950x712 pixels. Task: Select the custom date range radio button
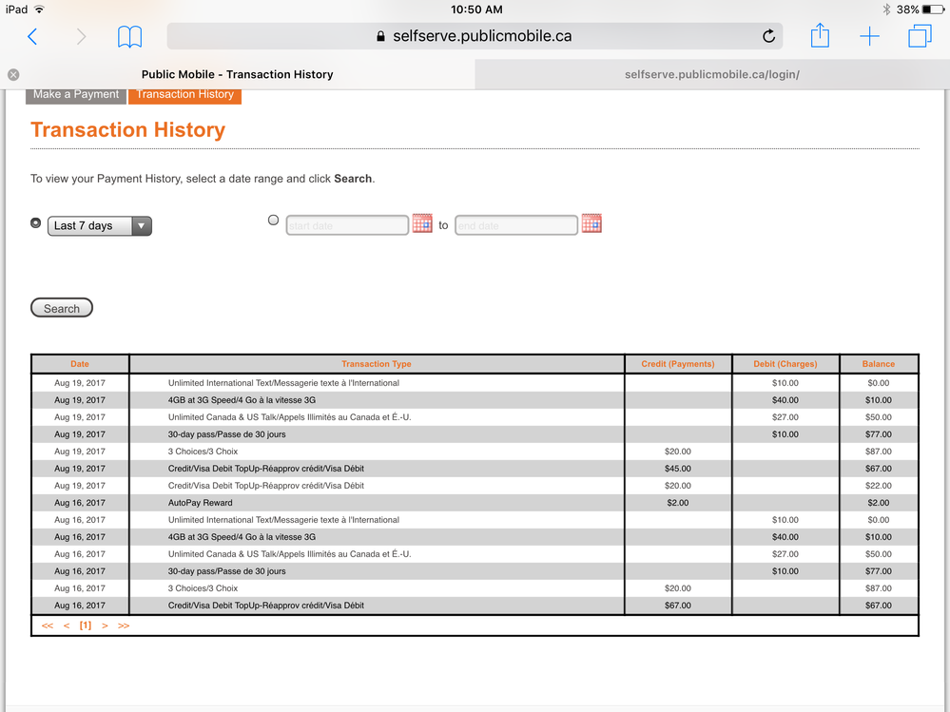[x=274, y=221]
